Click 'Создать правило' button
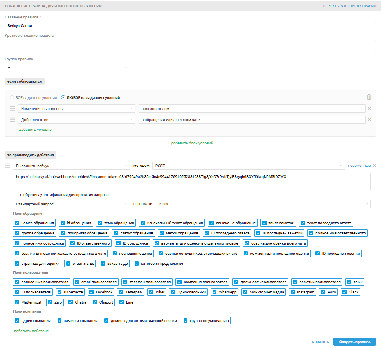Image resolution: width=382 pixels, height=349 pixels. click(x=354, y=342)
